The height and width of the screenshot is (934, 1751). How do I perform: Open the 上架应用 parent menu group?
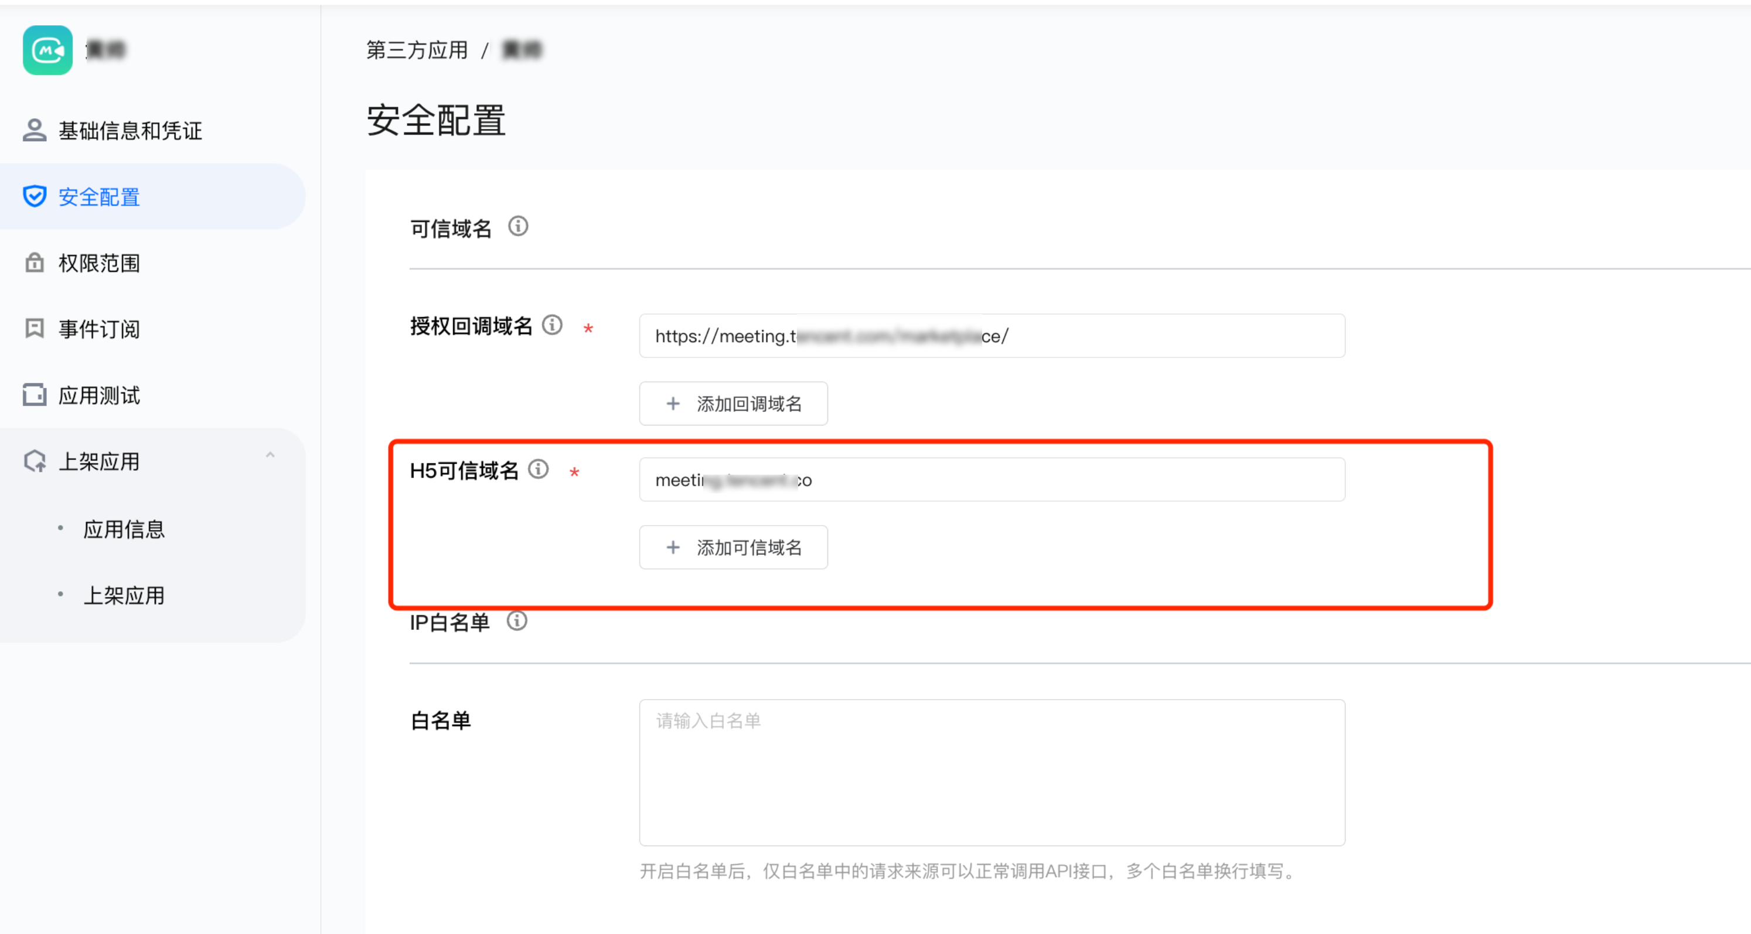pos(99,462)
